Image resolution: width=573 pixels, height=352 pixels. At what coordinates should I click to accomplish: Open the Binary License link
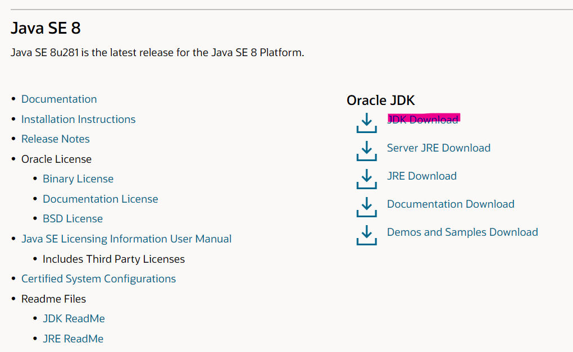click(78, 179)
